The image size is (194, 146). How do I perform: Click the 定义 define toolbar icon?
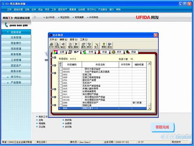96,45
